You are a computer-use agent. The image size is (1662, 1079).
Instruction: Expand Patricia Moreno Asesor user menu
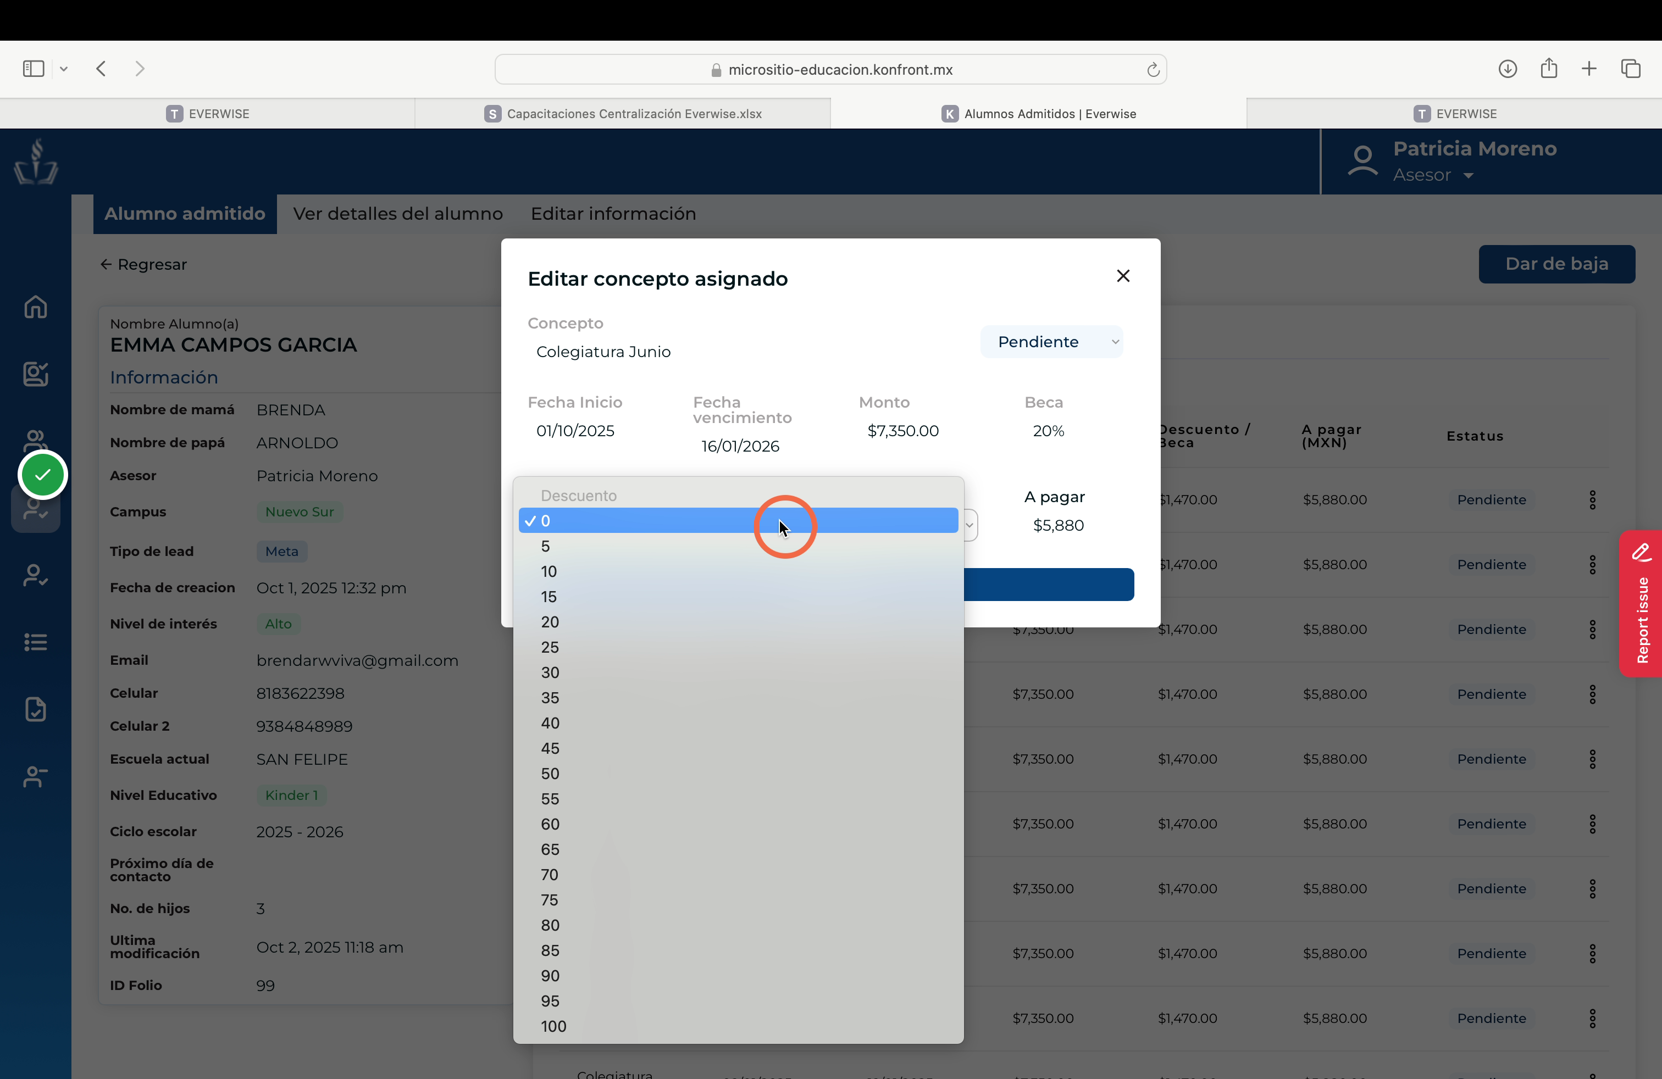click(x=1474, y=161)
